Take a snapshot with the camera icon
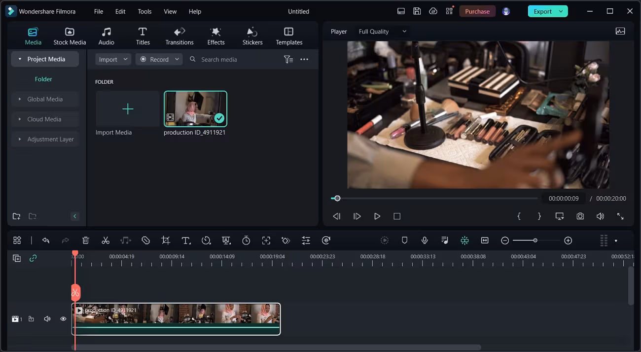 [580, 216]
